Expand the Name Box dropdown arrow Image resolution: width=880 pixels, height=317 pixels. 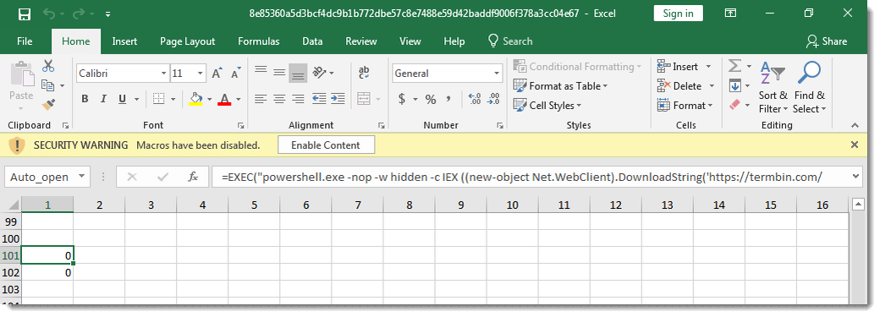coord(82,177)
